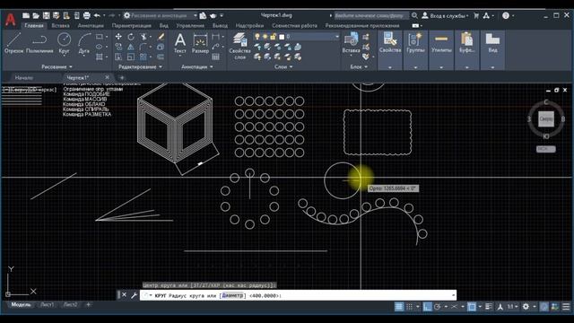Expand the Группы panel arrow
574x323 pixels.
coord(415,67)
